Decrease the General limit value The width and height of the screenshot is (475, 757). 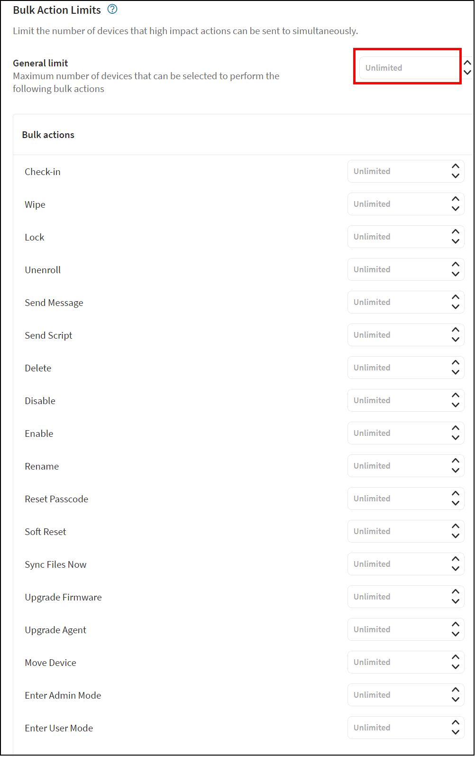tap(467, 73)
